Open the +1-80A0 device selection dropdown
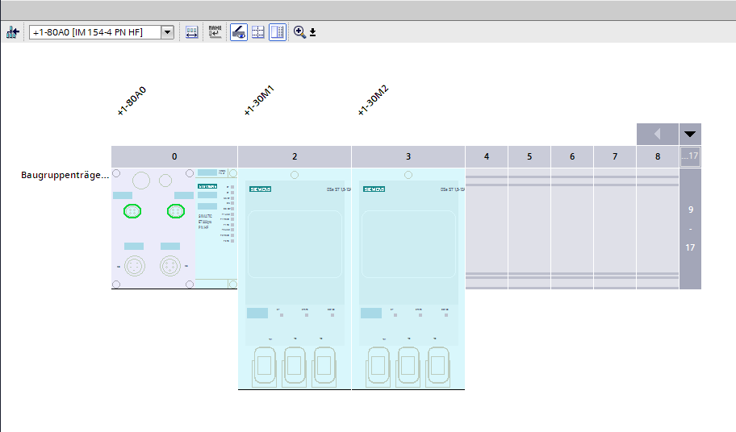This screenshot has height=432, width=736. [168, 32]
